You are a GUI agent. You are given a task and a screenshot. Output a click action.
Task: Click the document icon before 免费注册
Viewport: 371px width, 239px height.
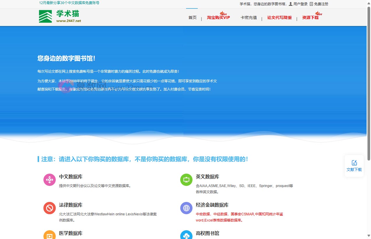tap(310, 4)
